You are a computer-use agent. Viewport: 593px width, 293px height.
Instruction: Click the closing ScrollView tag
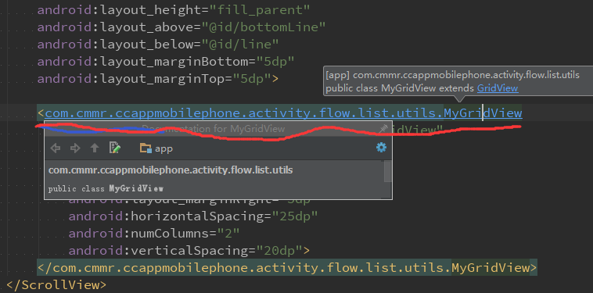[x=57, y=284]
